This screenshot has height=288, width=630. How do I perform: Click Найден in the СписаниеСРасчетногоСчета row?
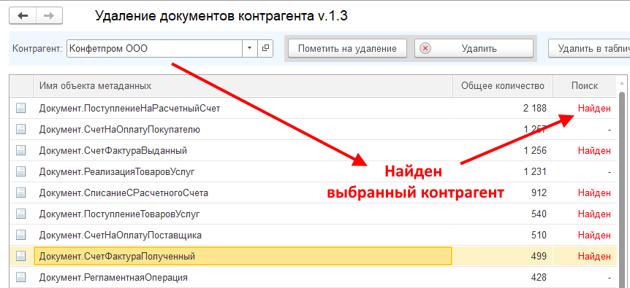594,193
